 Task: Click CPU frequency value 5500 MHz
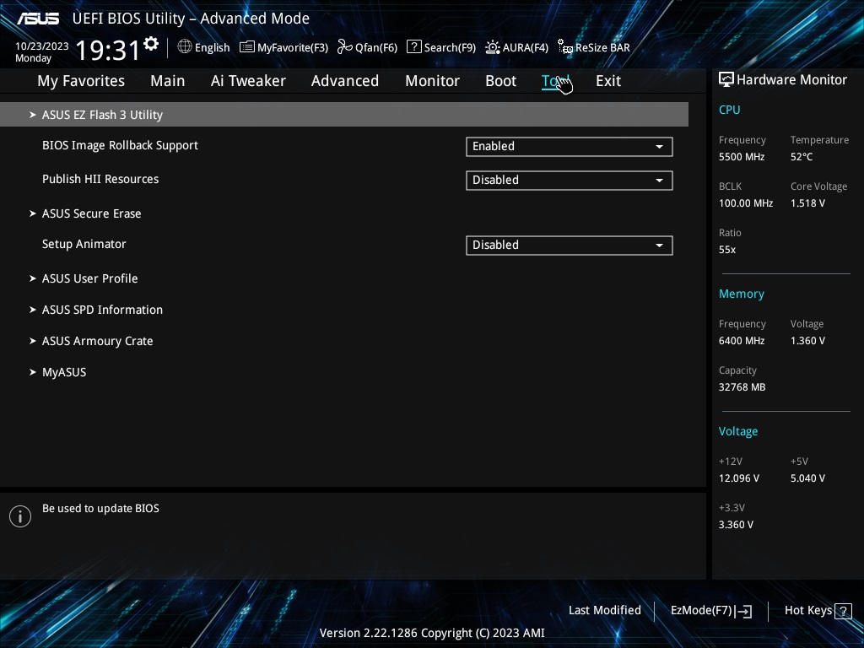742,157
